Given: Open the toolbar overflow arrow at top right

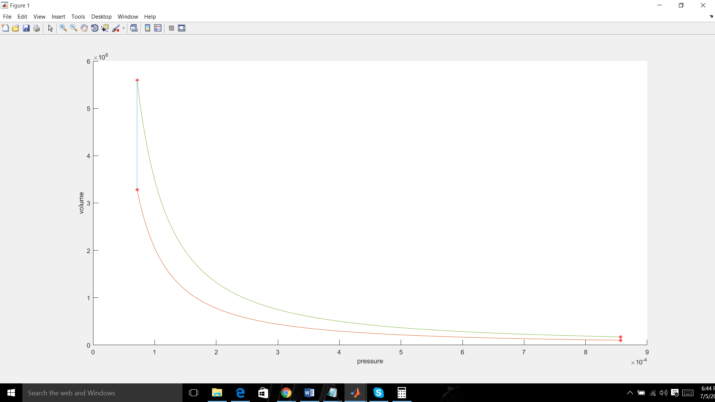Looking at the screenshot, I should click(x=711, y=16).
